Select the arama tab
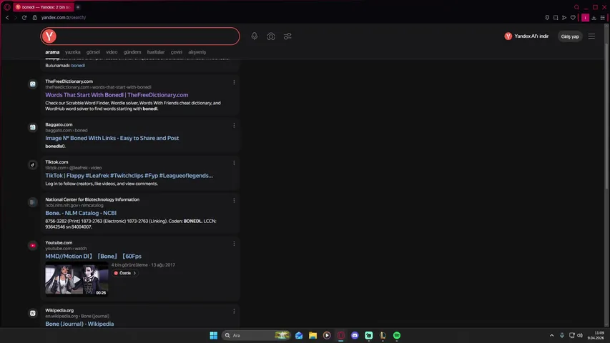The image size is (610, 343). (x=52, y=52)
